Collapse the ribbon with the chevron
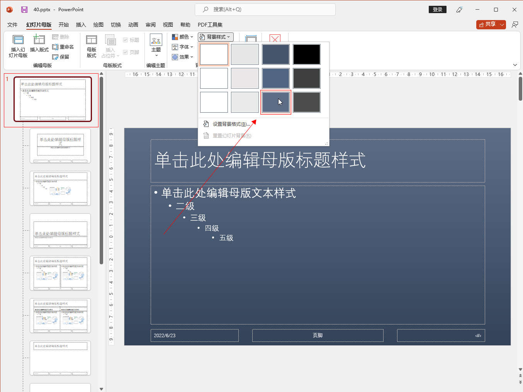The height and width of the screenshot is (392, 523). tap(515, 65)
